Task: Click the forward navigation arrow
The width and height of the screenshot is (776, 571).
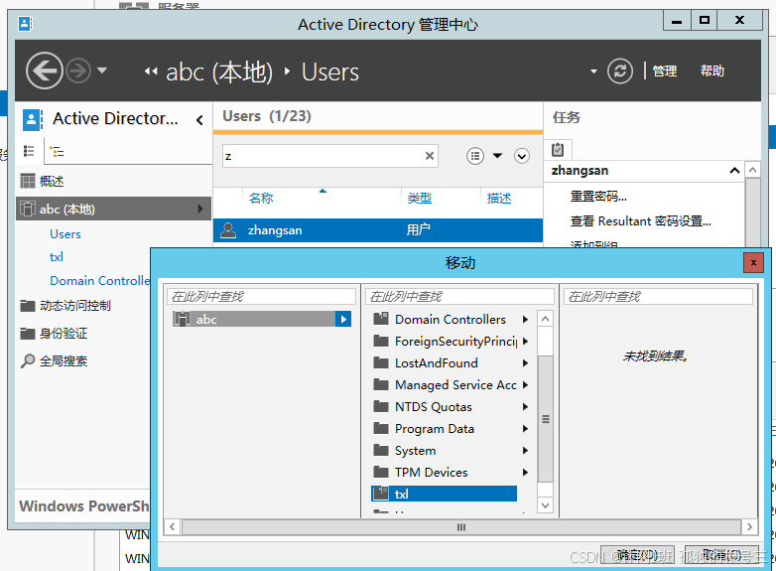Action: coord(78,71)
